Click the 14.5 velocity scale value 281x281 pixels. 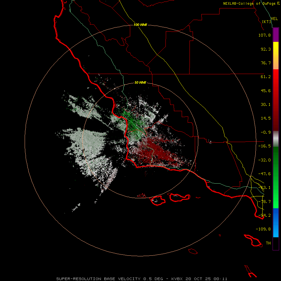(x=266, y=118)
